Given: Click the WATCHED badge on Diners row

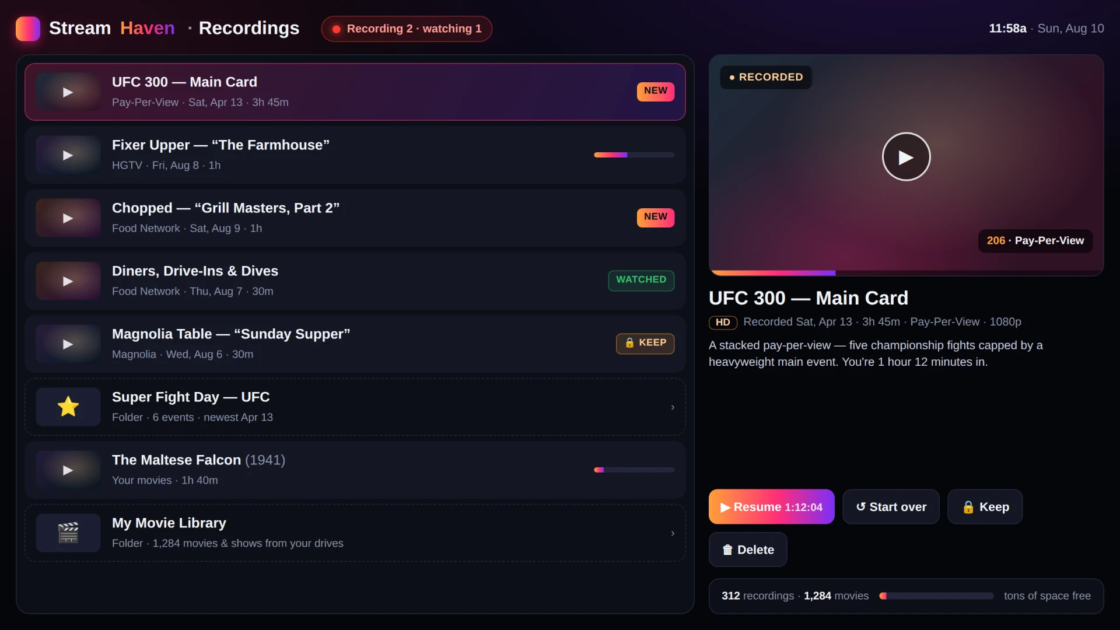Looking at the screenshot, I should (x=641, y=280).
